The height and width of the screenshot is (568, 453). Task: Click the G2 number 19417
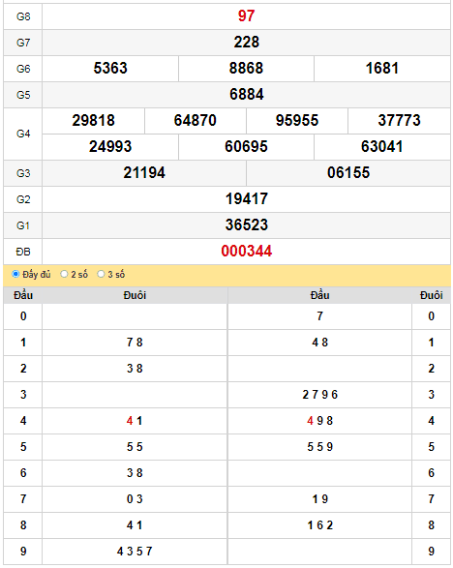click(247, 198)
